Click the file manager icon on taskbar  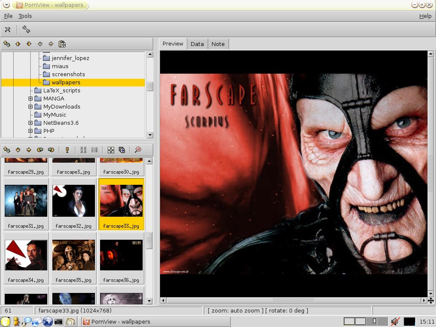click(x=71, y=322)
